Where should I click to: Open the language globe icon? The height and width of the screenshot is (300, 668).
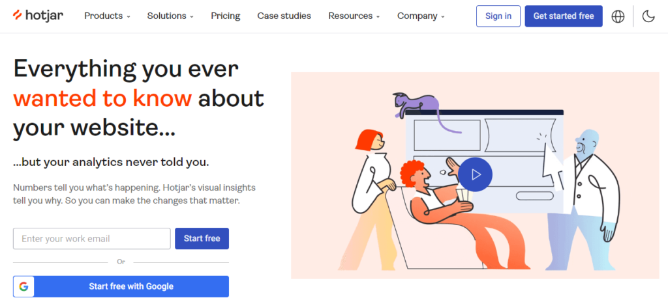(x=618, y=16)
